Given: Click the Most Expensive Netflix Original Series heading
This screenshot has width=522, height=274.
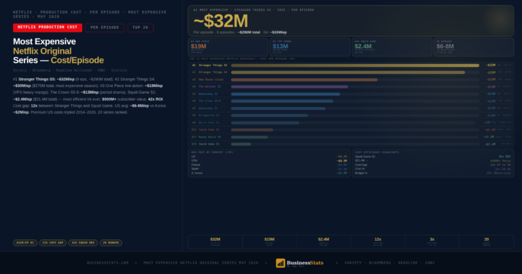Looking at the screenshot, I should 58,51.
